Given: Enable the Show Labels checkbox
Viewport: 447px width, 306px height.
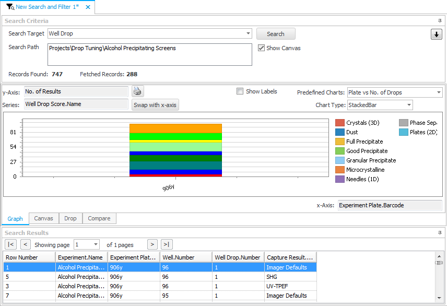Looking at the screenshot, I should click(240, 91).
